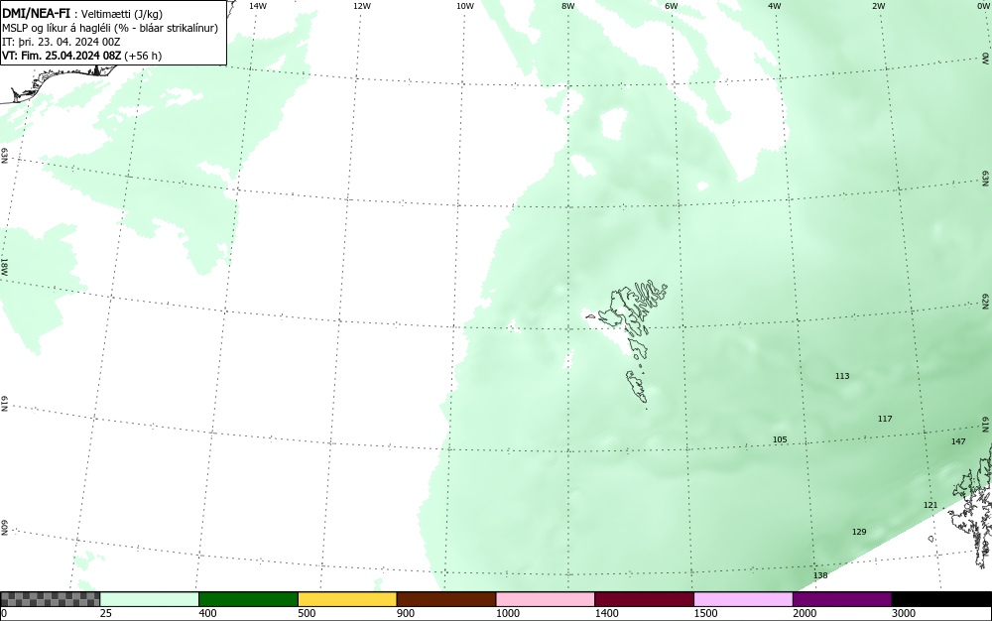The image size is (992, 621).
Task: Click the value 138 on the map
Action: (x=820, y=575)
